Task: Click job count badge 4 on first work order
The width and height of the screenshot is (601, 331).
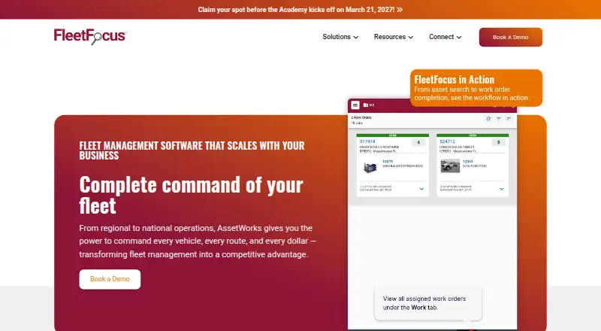Action: click(x=418, y=142)
